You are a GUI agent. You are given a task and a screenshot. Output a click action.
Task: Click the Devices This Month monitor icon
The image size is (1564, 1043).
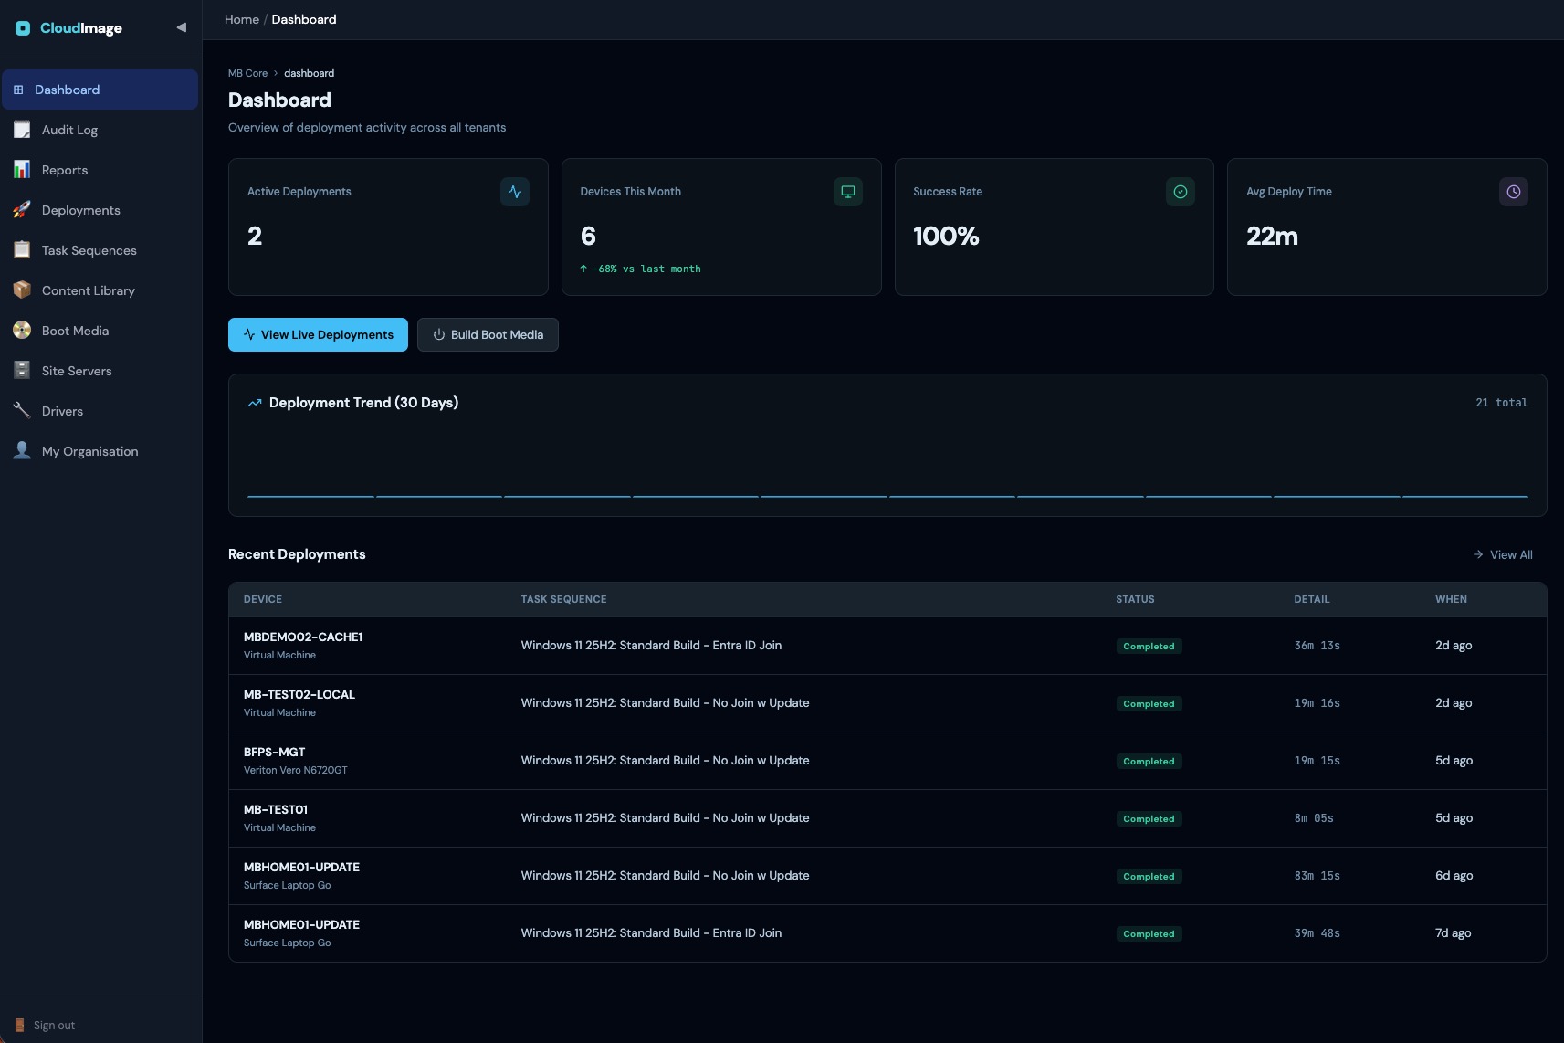click(x=848, y=192)
